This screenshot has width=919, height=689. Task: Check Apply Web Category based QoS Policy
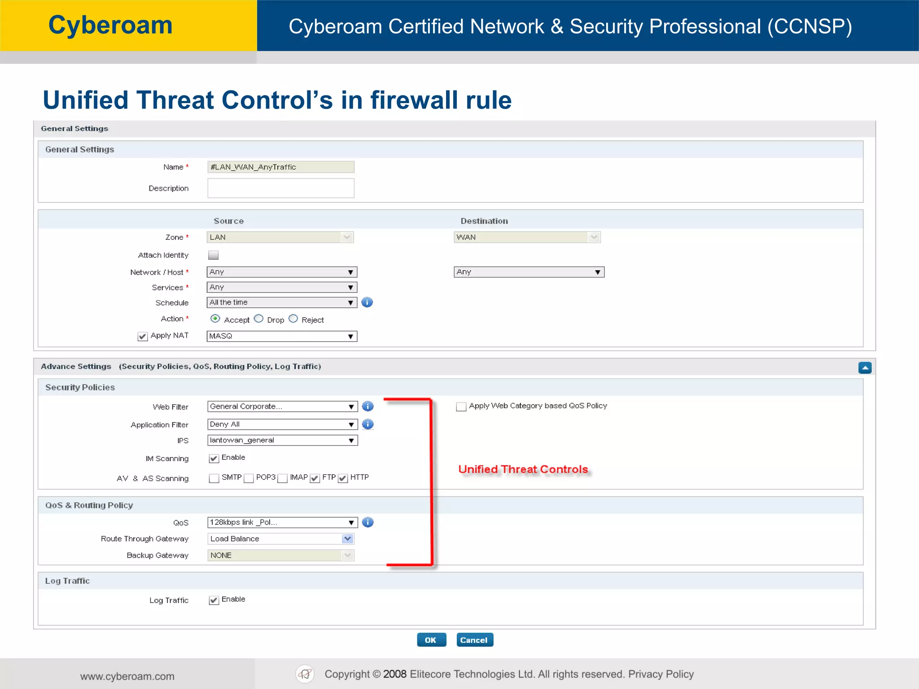point(461,407)
